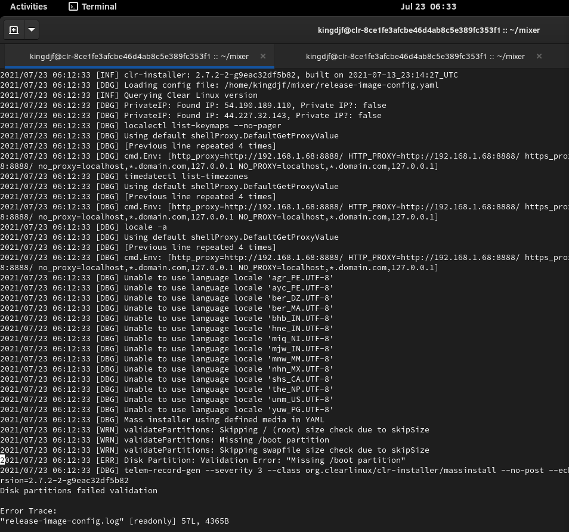Close the second terminal tab
569x532 pixels.
click(539, 56)
